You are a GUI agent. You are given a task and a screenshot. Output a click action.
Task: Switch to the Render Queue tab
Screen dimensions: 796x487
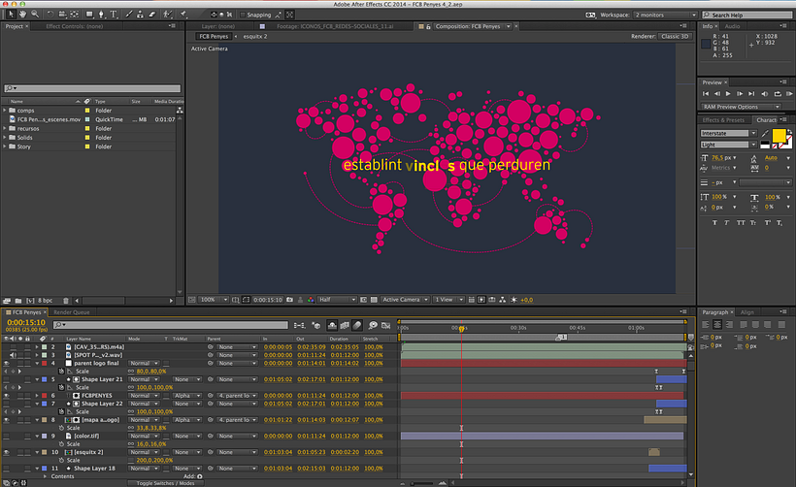(x=70, y=312)
